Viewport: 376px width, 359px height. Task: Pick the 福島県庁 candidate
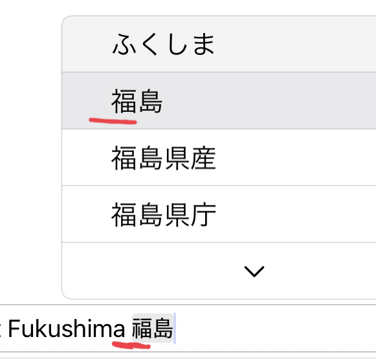pyautogui.click(x=219, y=214)
